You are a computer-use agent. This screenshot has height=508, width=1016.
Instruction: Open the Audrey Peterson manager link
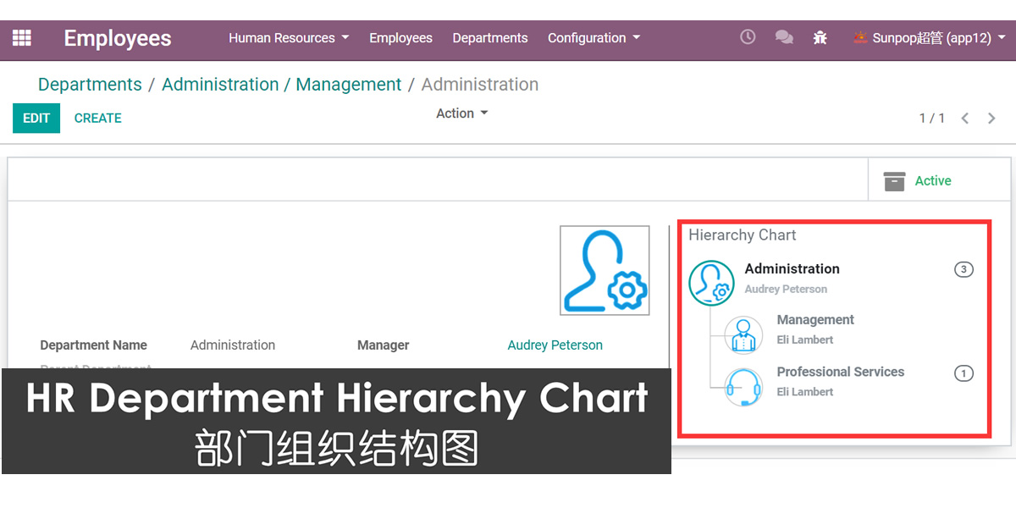(x=555, y=345)
